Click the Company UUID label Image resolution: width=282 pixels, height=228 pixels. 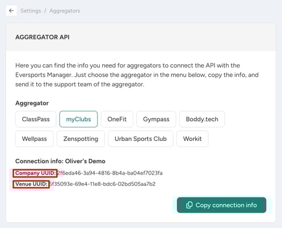point(35,173)
